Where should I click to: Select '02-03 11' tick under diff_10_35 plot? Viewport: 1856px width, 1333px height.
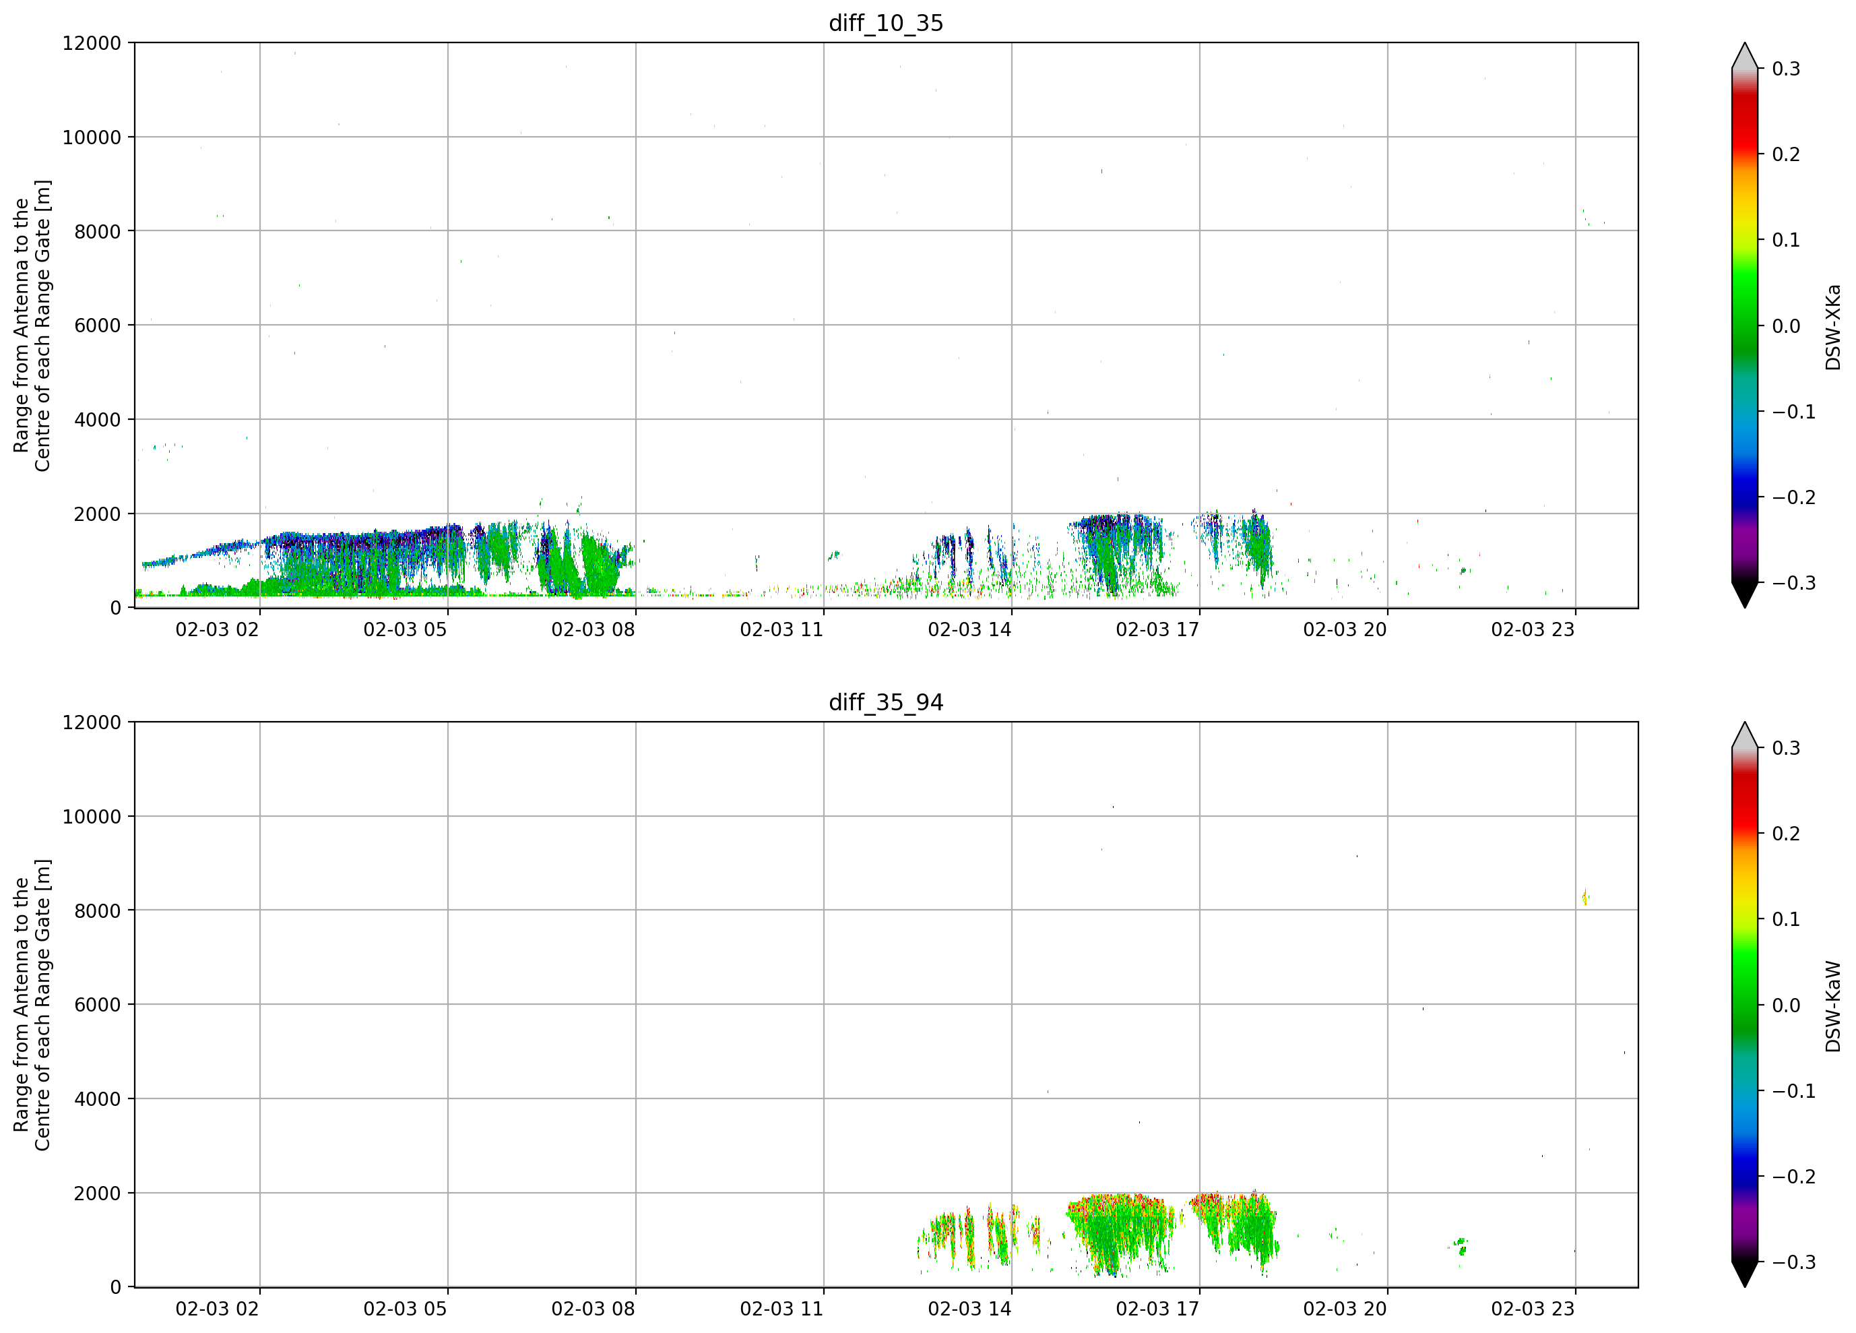(781, 629)
